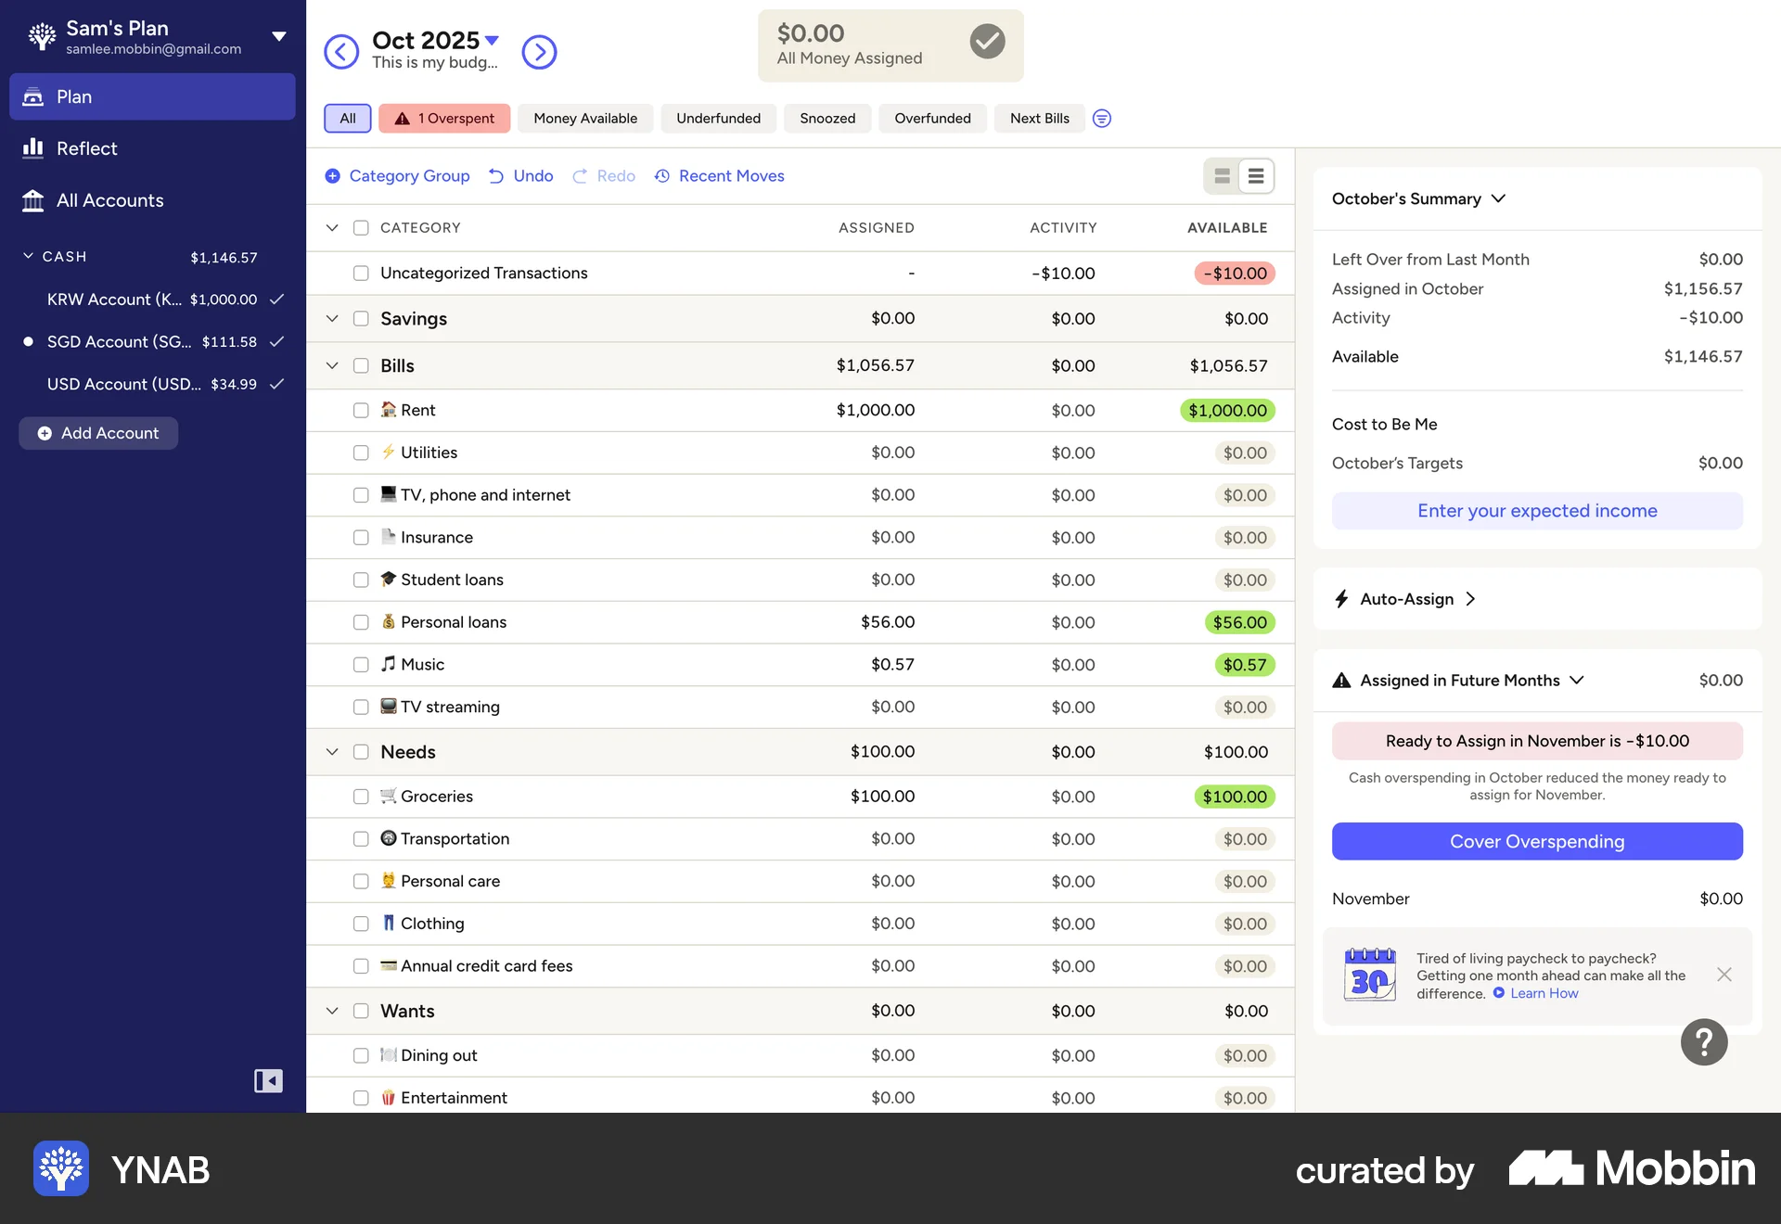Image resolution: width=1781 pixels, height=1224 pixels.
Task: Check the Dining out category checkbox
Action: 361,1055
